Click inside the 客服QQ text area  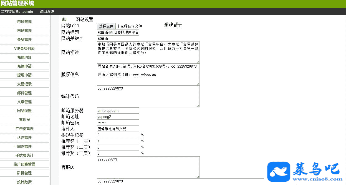pyautogui.click(x=148, y=167)
